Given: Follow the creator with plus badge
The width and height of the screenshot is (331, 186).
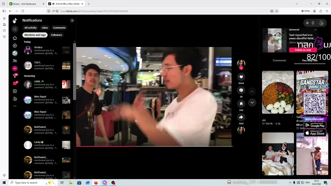Looking at the screenshot, I should [241, 68].
